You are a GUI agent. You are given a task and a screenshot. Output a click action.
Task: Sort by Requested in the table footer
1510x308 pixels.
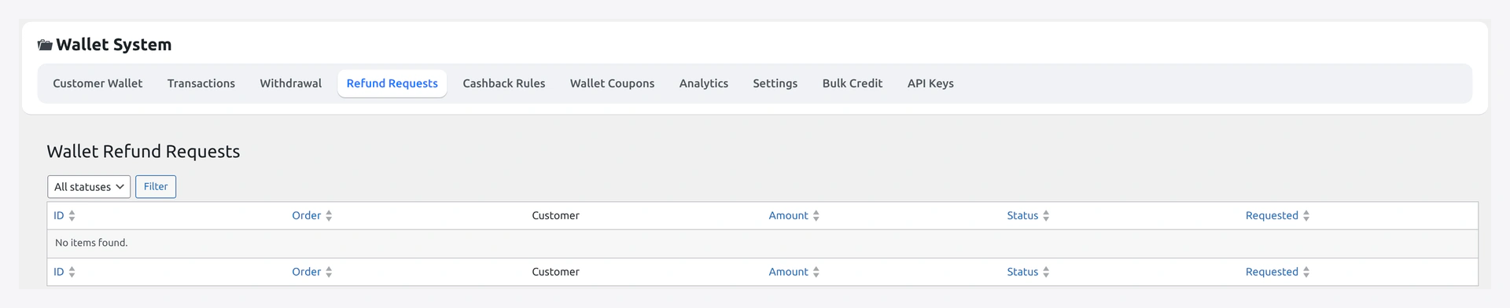1277,272
